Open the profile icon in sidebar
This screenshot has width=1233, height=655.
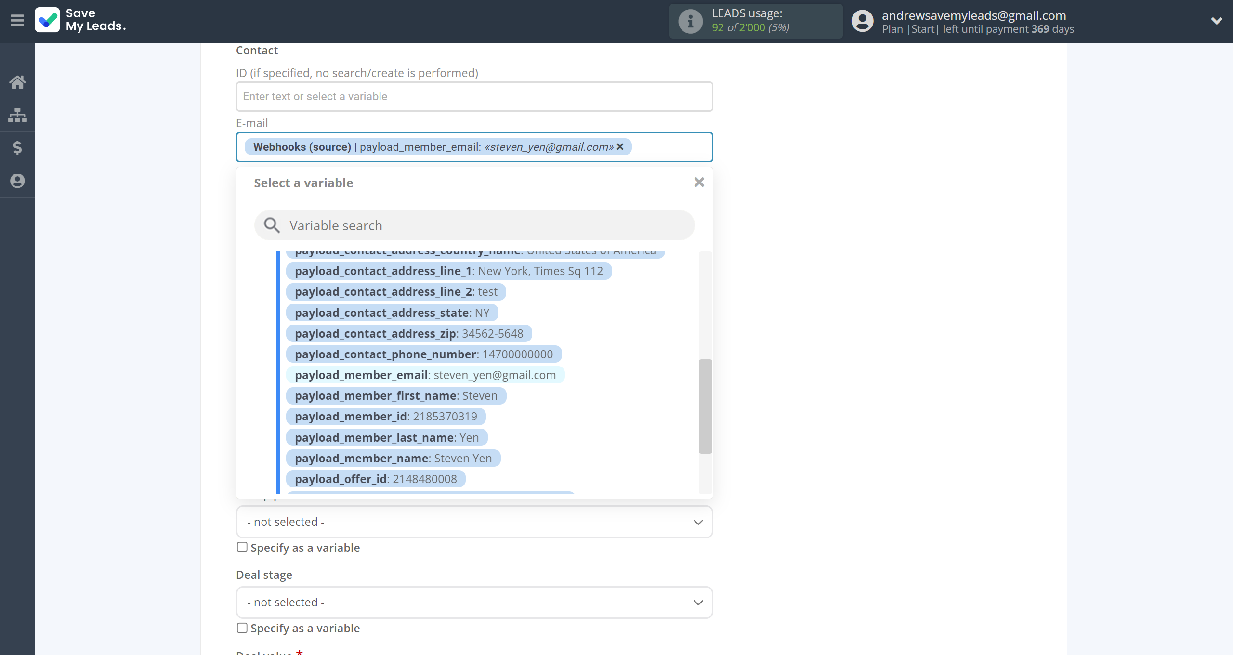coord(17,181)
